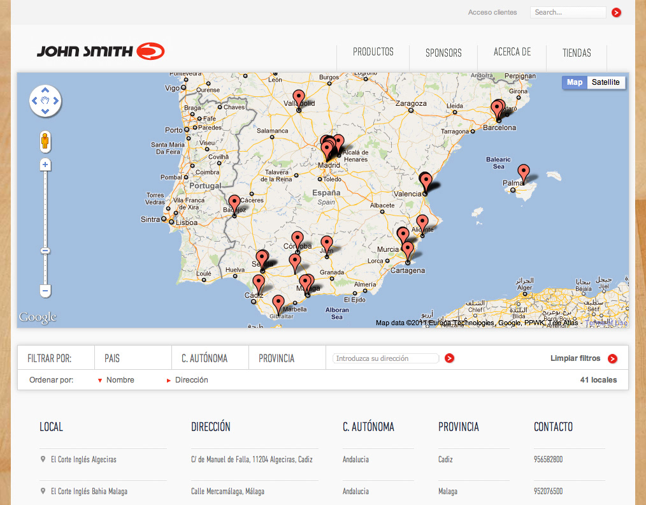The image size is (646, 505).
Task: Switch map to Map view
Action: pyautogui.click(x=574, y=82)
